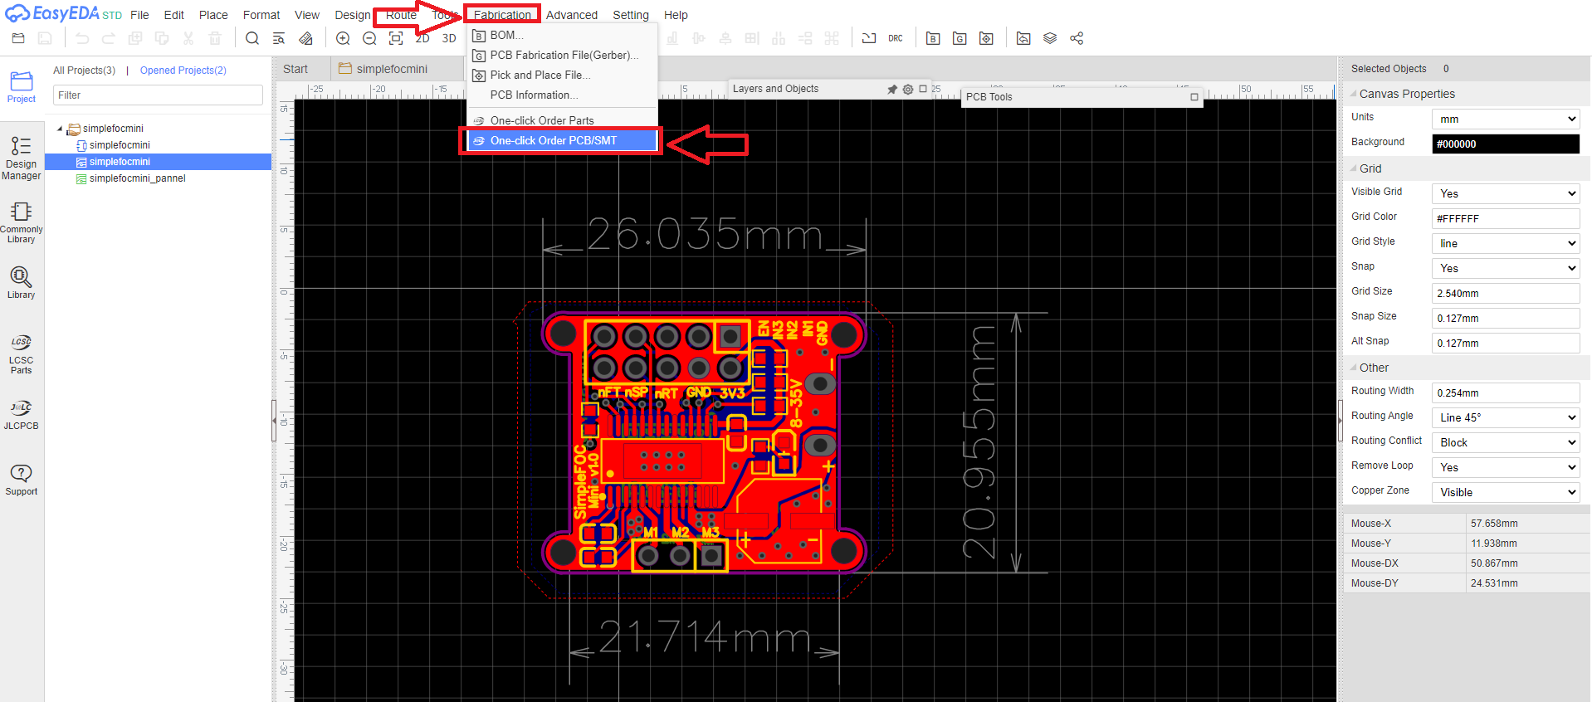Choose PCB Fabrication File(Gerber)... menu item
This screenshot has width=1592, height=702.
click(x=563, y=55)
